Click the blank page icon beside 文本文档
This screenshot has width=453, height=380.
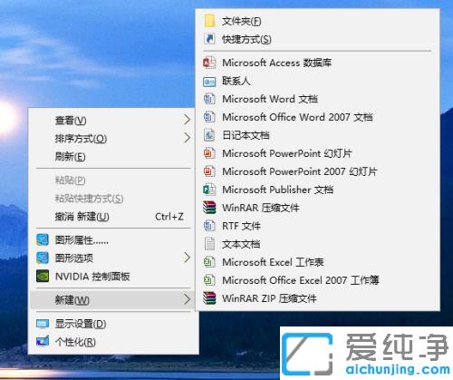pyautogui.click(x=209, y=244)
